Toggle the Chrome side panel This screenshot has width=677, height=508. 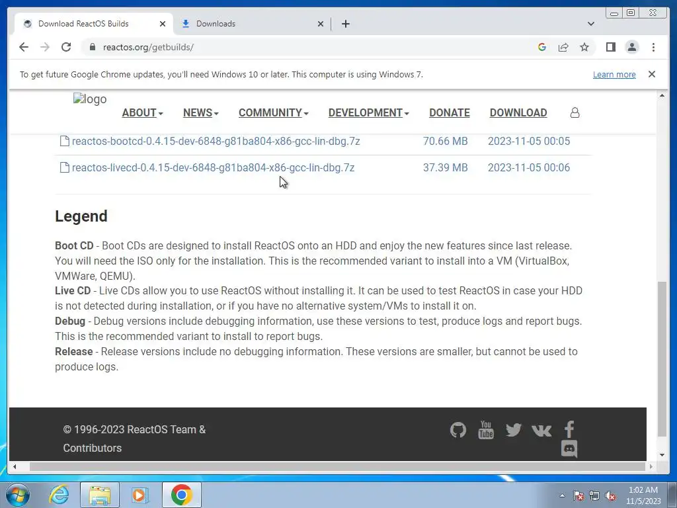pyautogui.click(x=610, y=47)
